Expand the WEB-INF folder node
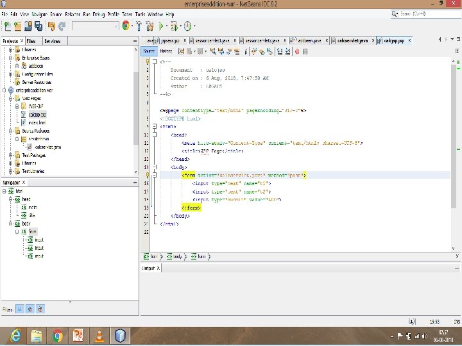The image size is (462, 346). 17,106
